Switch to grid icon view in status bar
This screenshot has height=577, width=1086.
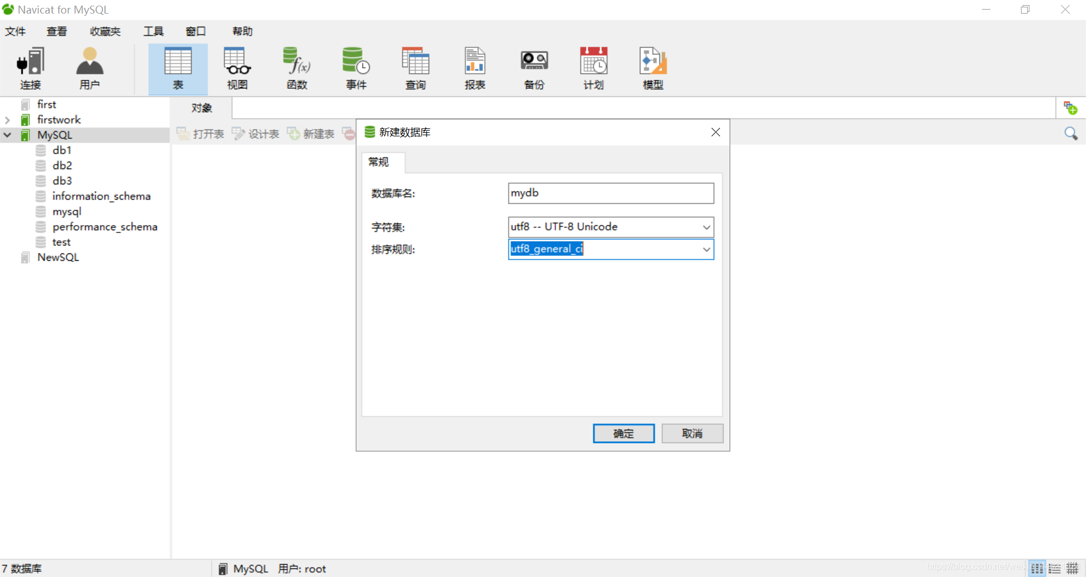point(1037,569)
